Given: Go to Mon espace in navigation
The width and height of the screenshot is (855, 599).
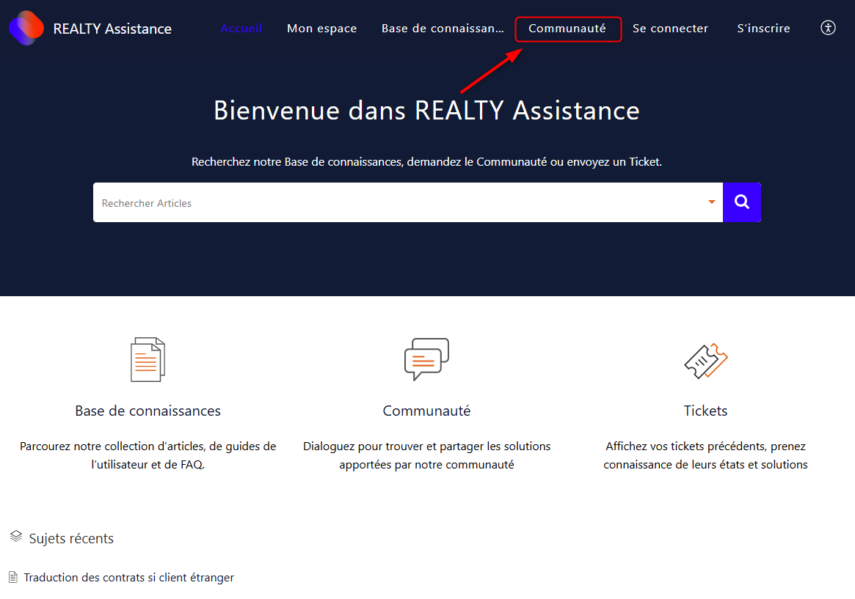Looking at the screenshot, I should point(321,29).
